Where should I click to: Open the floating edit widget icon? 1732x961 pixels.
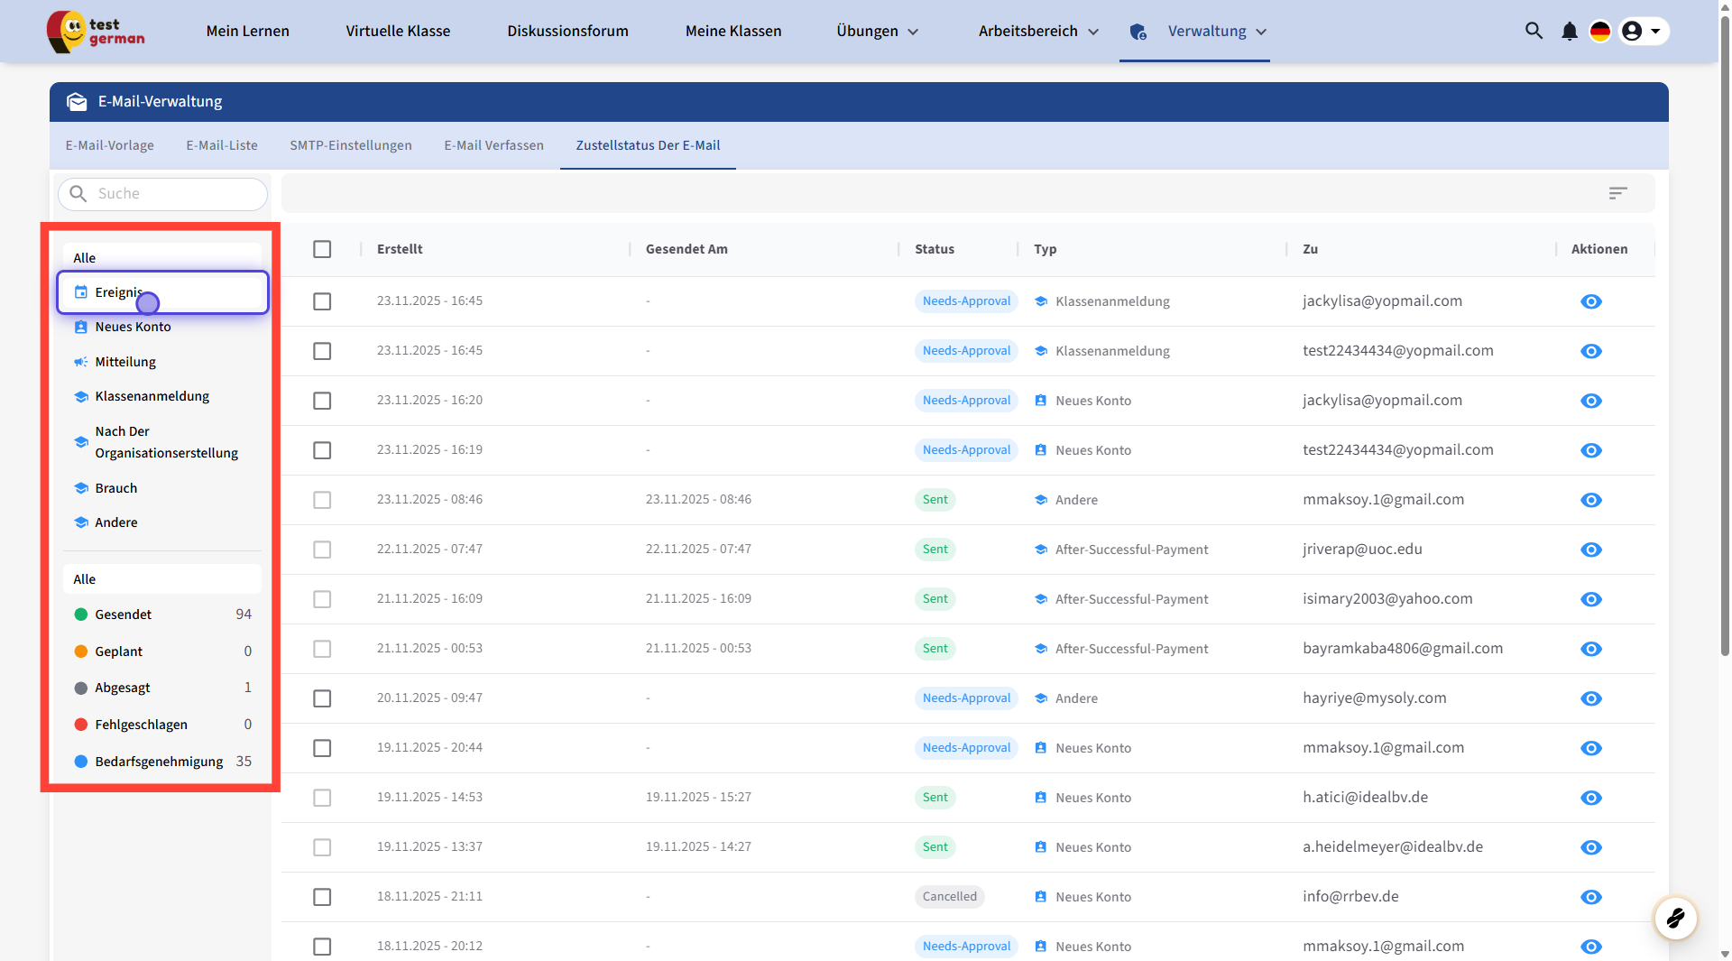[1675, 919]
